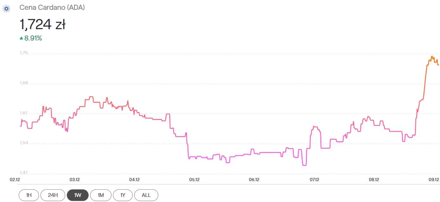Click the 1,47 price axis label
Image resolution: width=440 pixels, height=202 pixels.
point(24,173)
